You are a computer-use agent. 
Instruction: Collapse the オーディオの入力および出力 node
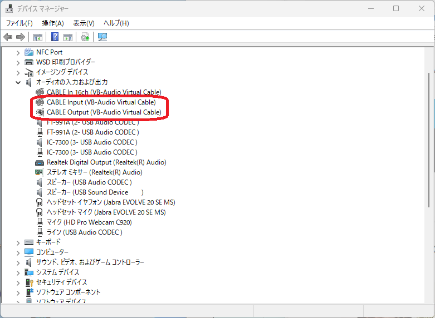coord(18,82)
